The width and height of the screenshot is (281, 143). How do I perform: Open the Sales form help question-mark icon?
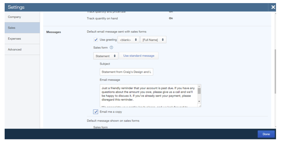111,48
